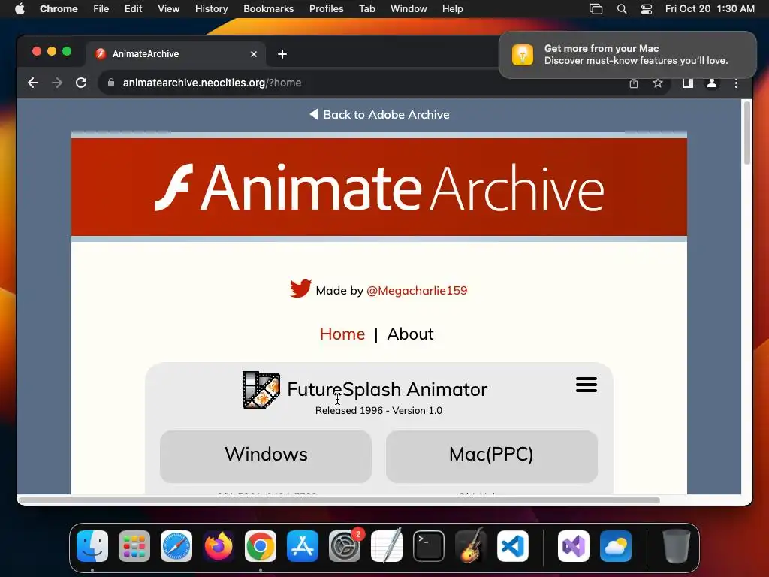Viewport: 769px width, 577px height.
Task: Open Chrome side panel icon
Action: 688,83
